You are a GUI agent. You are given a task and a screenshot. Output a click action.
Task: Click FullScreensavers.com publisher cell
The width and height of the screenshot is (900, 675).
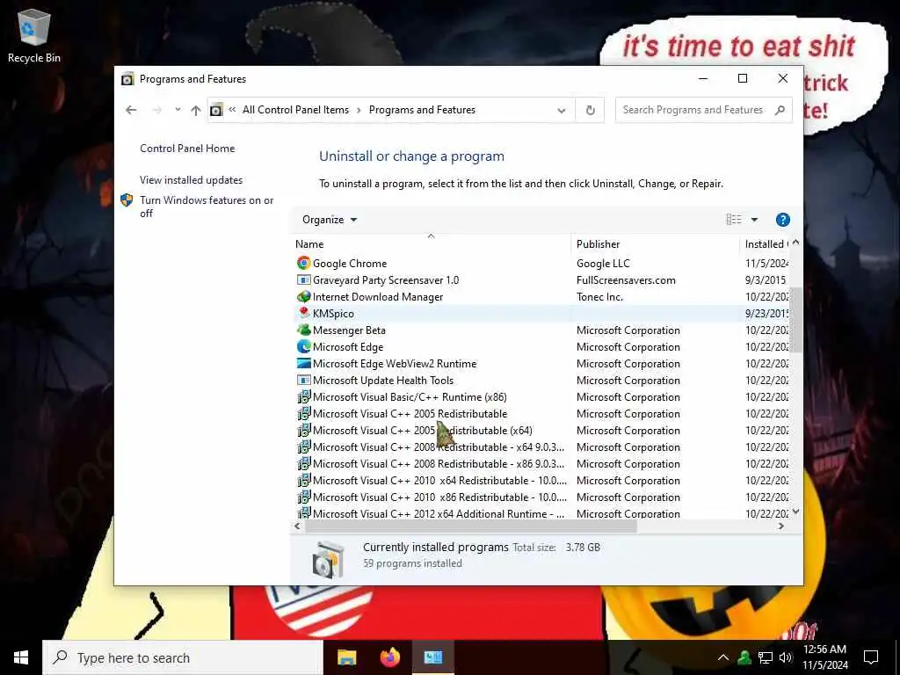coord(626,279)
